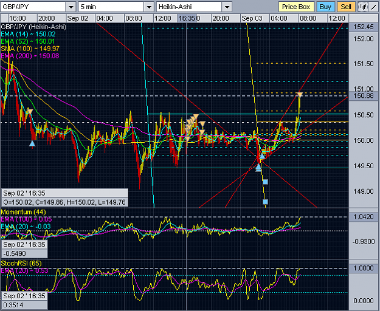The image size is (380, 311).
Task: Click the Momentum EMA (20) label
Action: (x=26, y=227)
